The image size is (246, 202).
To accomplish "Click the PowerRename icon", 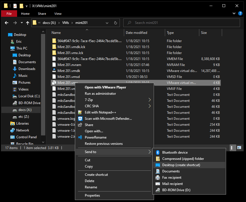I will click(80, 137).
